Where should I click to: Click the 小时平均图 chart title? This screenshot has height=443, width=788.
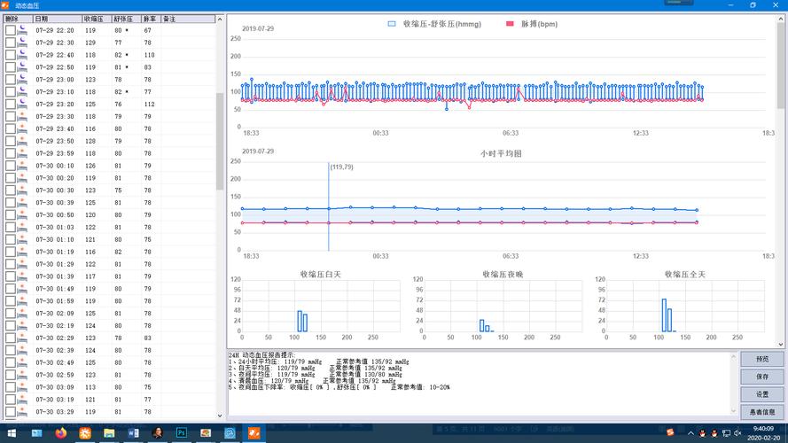pos(501,153)
